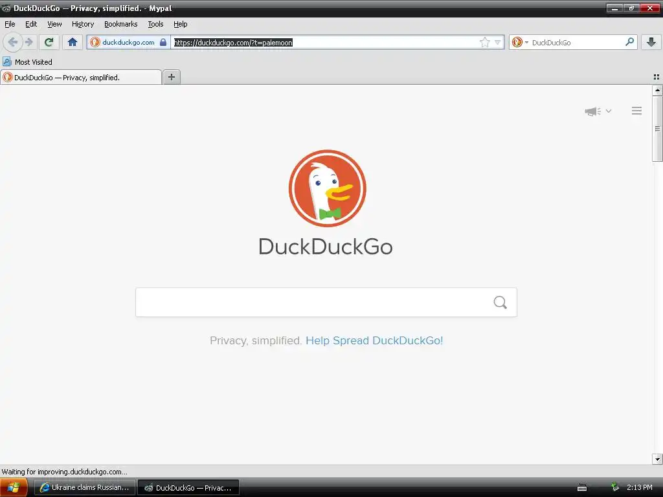Click the 2:13 PM clock
The image size is (663, 497).
[639, 487]
